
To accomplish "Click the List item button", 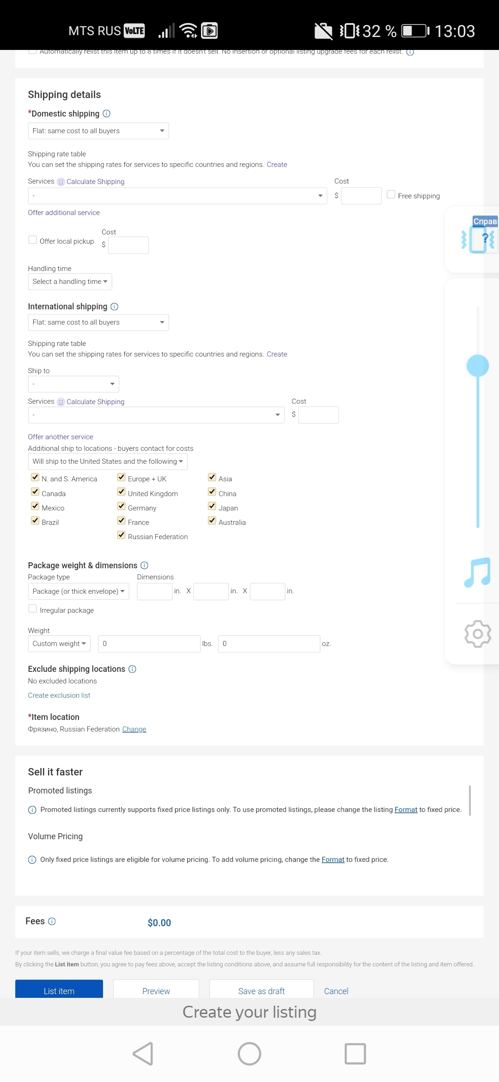I will pos(59,990).
